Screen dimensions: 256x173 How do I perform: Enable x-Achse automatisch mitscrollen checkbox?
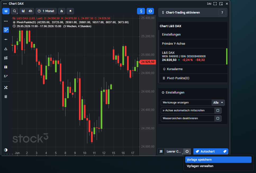coord(218,110)
